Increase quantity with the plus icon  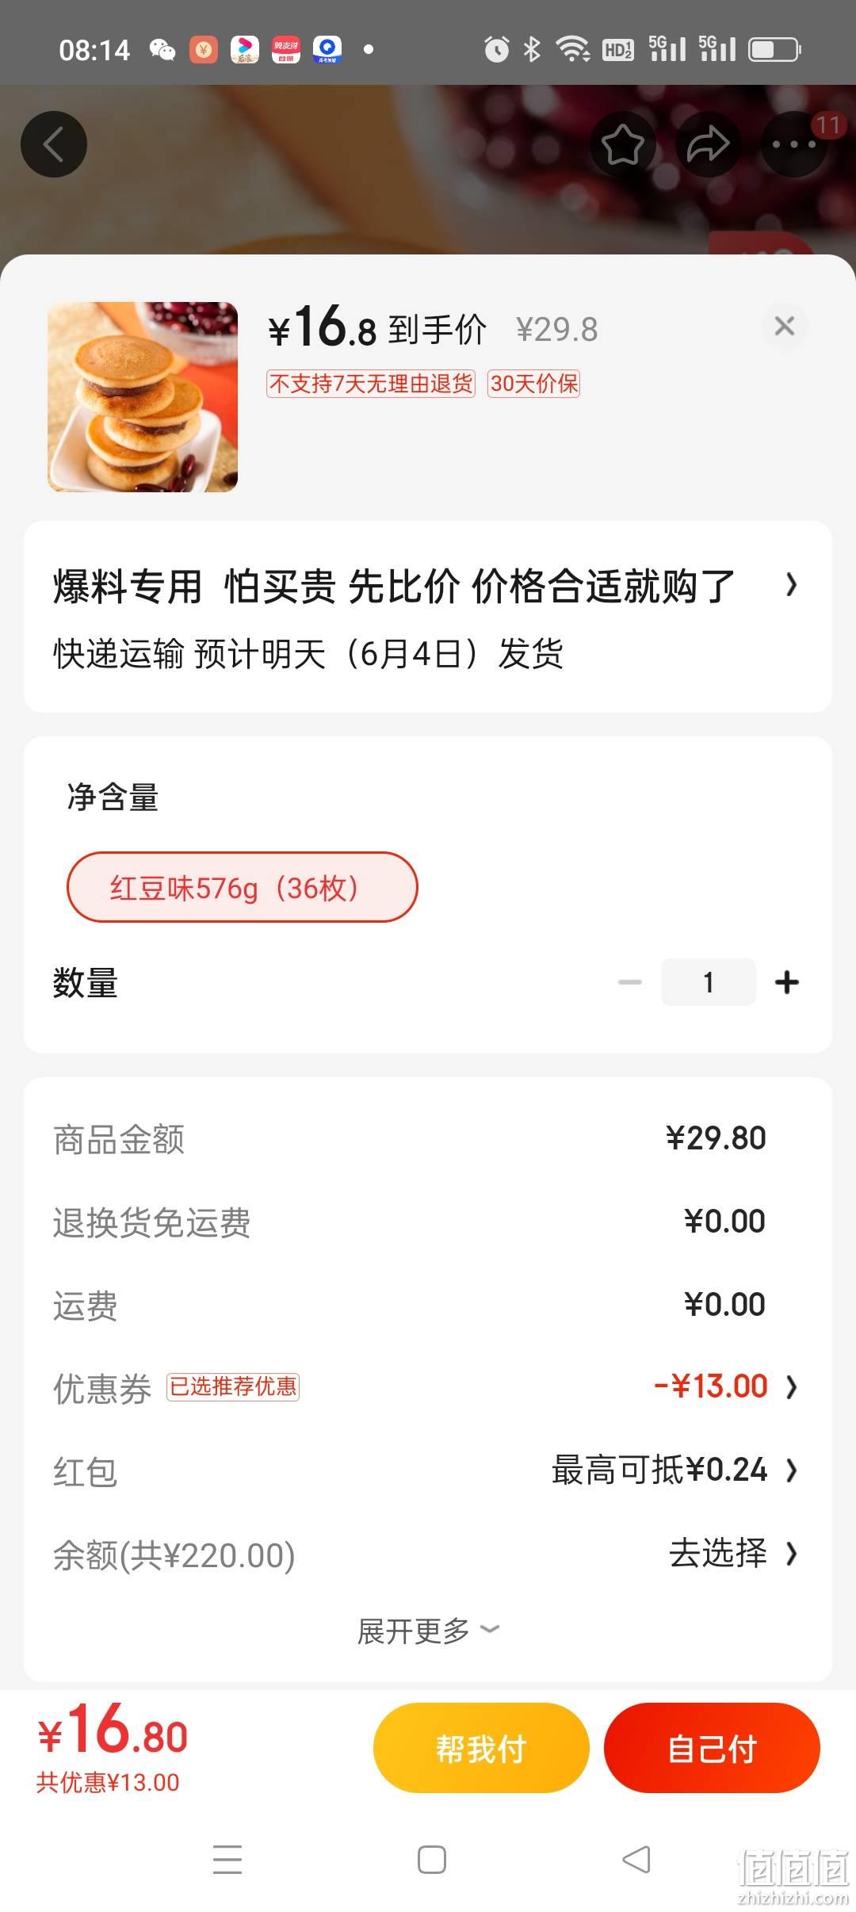pyautogui.click(x=787, y=982)
